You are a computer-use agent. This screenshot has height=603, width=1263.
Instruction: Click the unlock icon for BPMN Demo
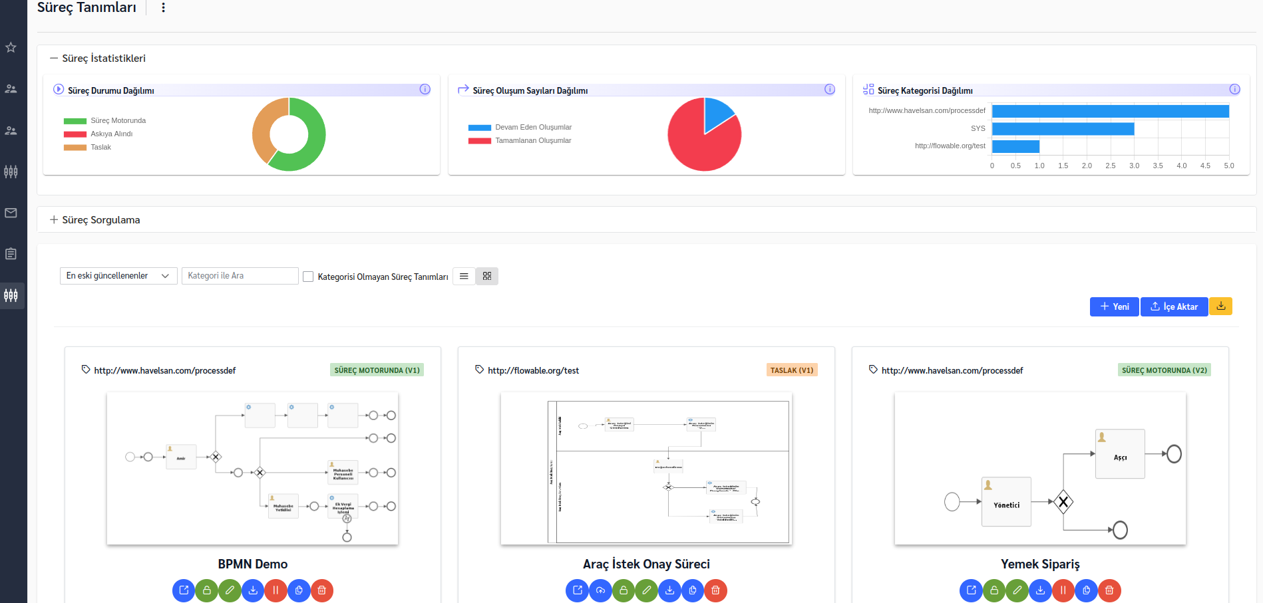(207, 590)
